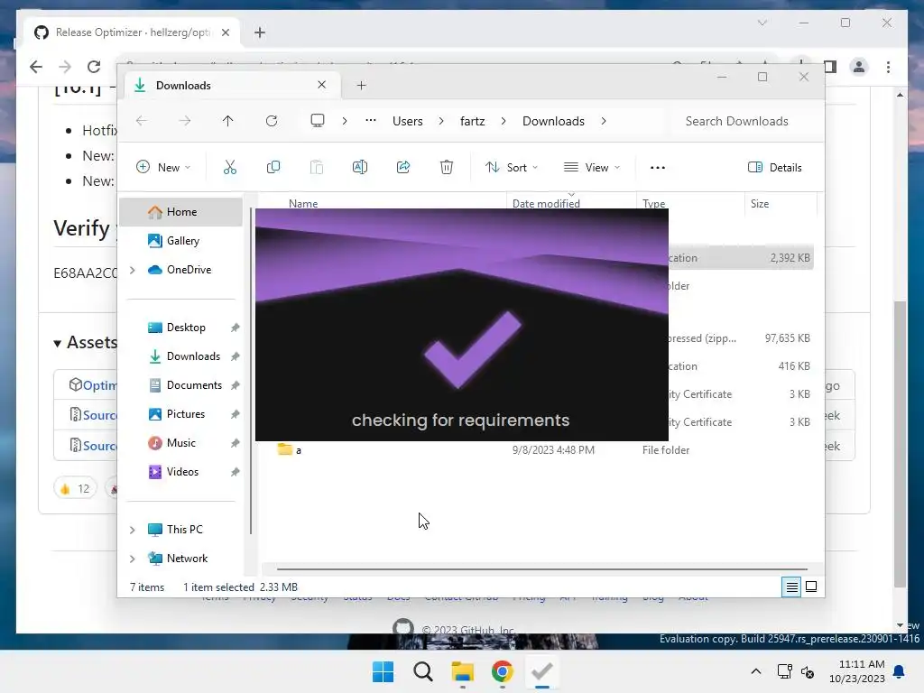Toggle Chrome side panel icon

830,67
